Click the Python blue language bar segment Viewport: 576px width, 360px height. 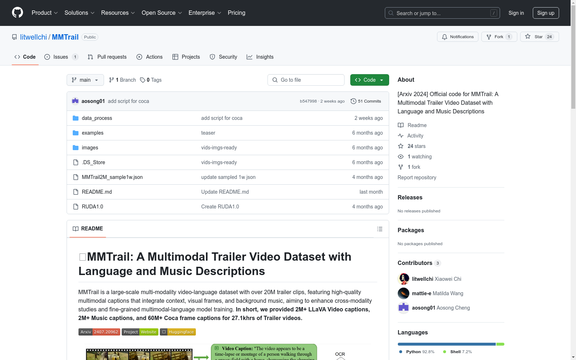point(446,344)
